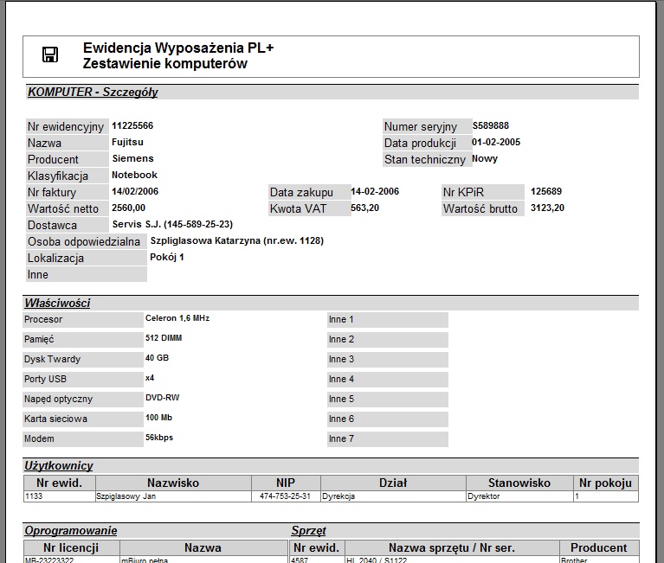Image resolution: width=664 pixels, height=563 pixels.
Task: Select department cell 'Dyrekcja'
Action: pos(393,496)
